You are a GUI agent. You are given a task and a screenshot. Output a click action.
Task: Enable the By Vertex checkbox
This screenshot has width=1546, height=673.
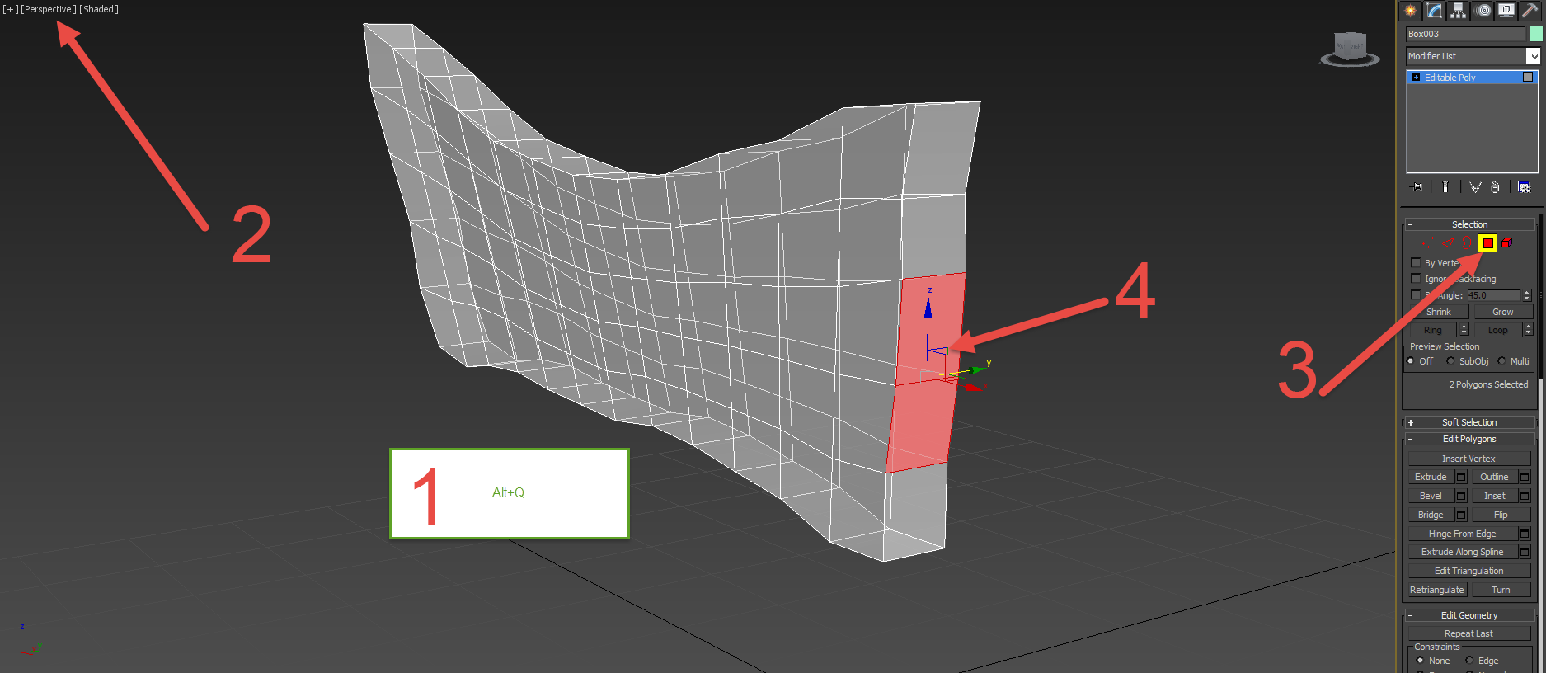pyautogui.click(x=1417, y=263)
